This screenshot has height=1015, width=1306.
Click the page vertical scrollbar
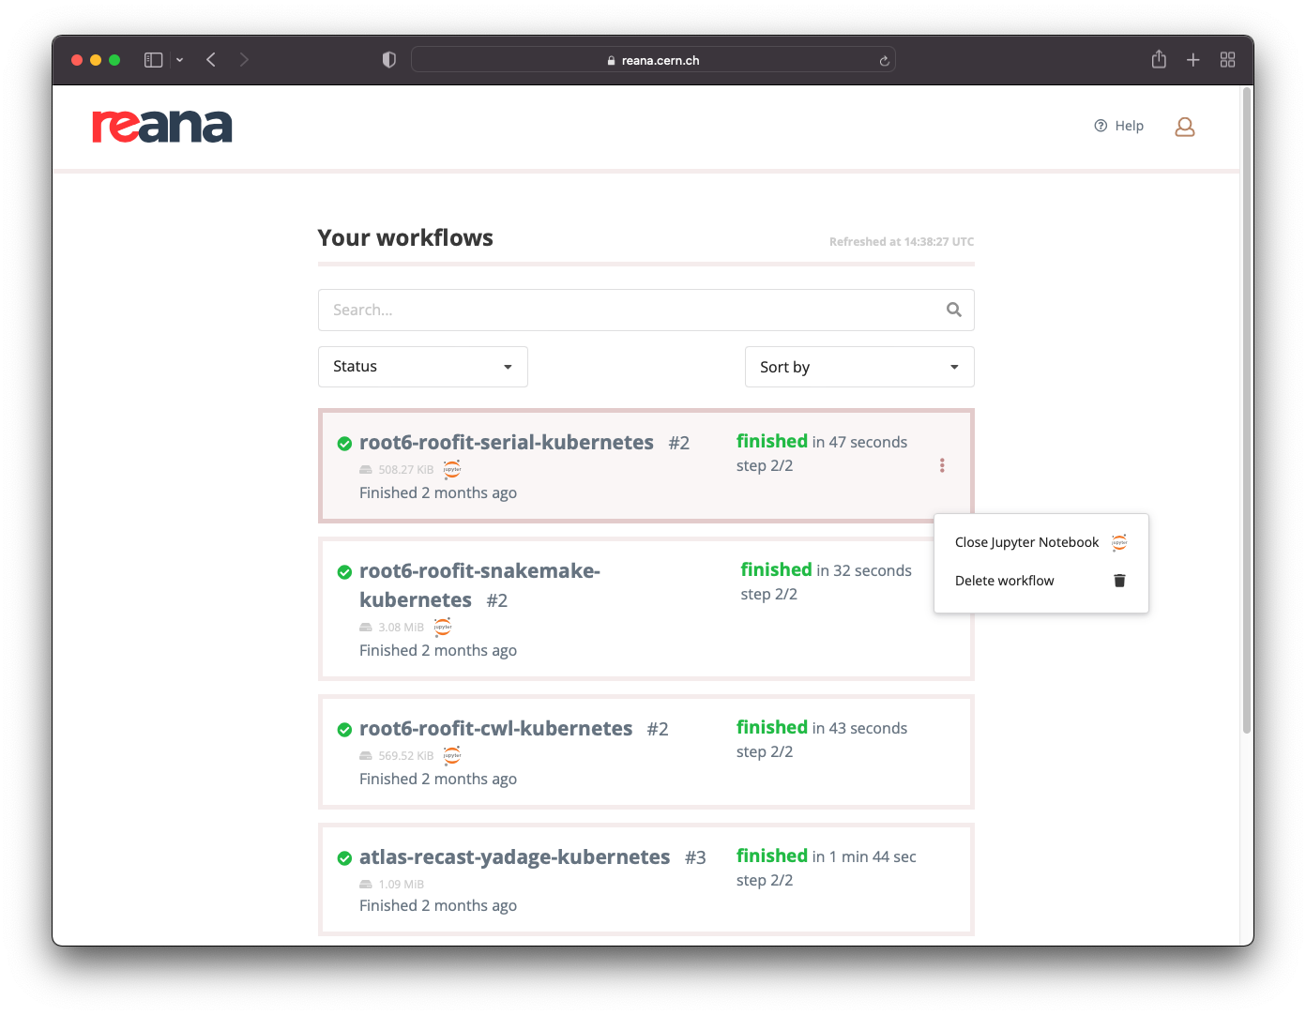point(1246,413)
